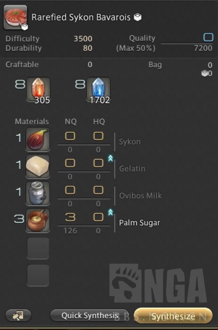Open the material search icon button
Image resolution: width=218 pixels, height=330 pixels.
[18, 315]
